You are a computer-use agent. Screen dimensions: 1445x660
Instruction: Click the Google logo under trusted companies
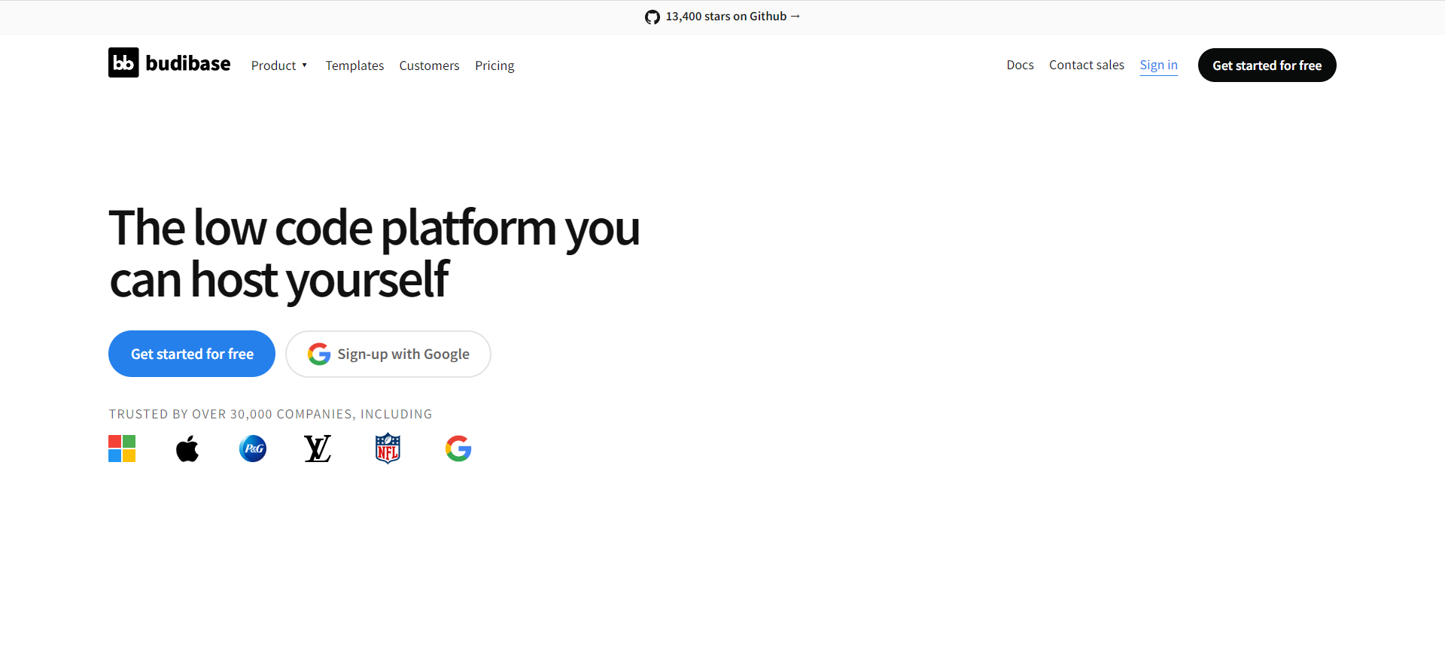tap(458, 449)
